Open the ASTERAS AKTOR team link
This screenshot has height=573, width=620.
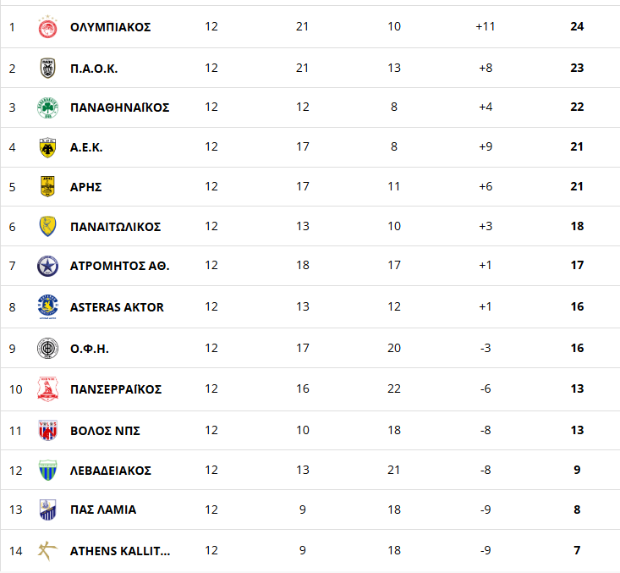coord(117,307)
